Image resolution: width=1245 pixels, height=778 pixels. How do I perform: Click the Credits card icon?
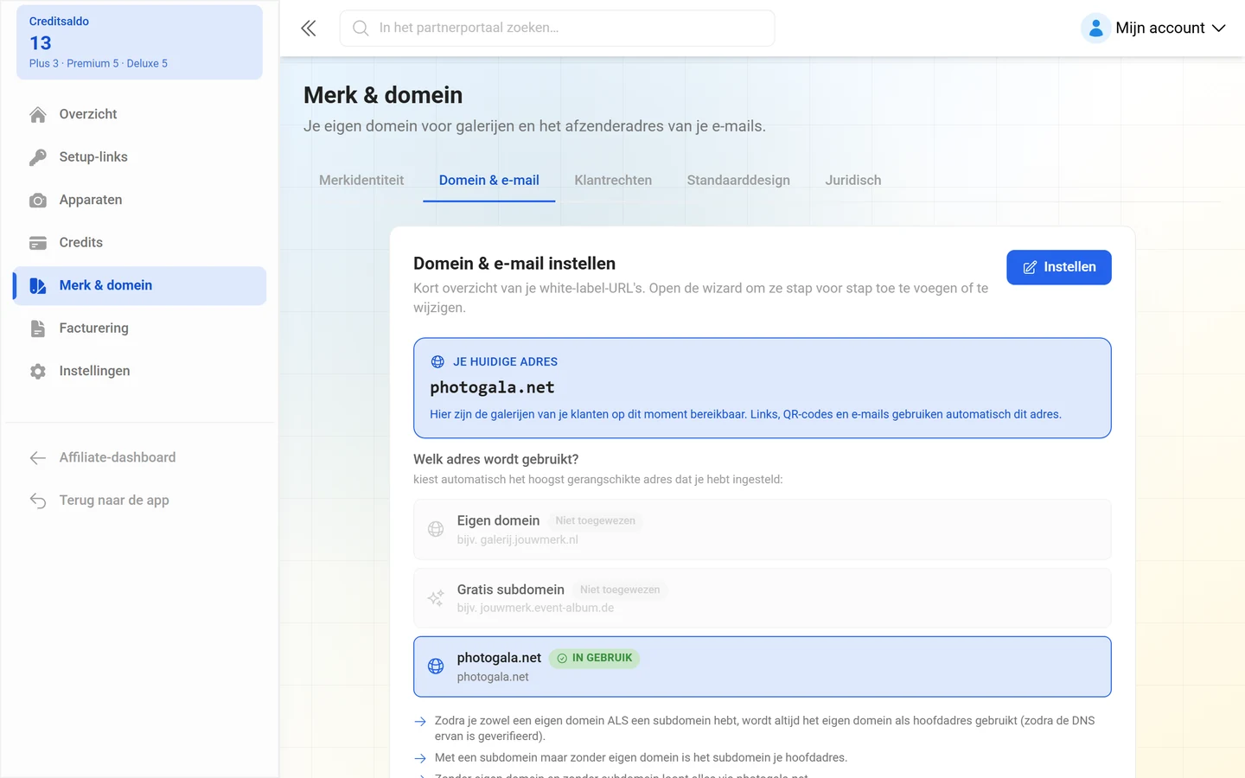click(x=38, y=243)
